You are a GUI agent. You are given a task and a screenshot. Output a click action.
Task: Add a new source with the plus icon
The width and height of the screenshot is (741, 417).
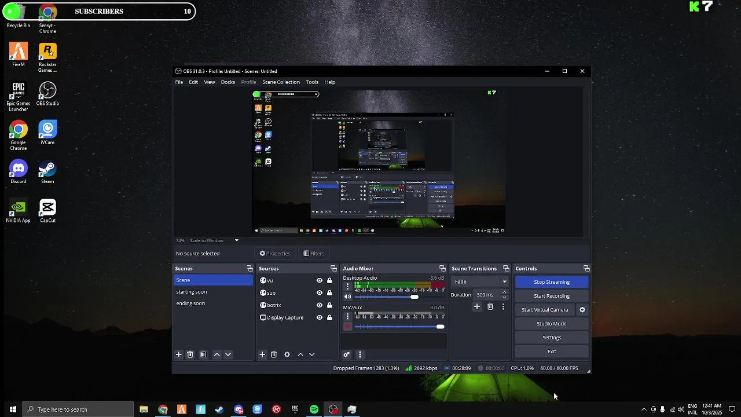point(262,354)
